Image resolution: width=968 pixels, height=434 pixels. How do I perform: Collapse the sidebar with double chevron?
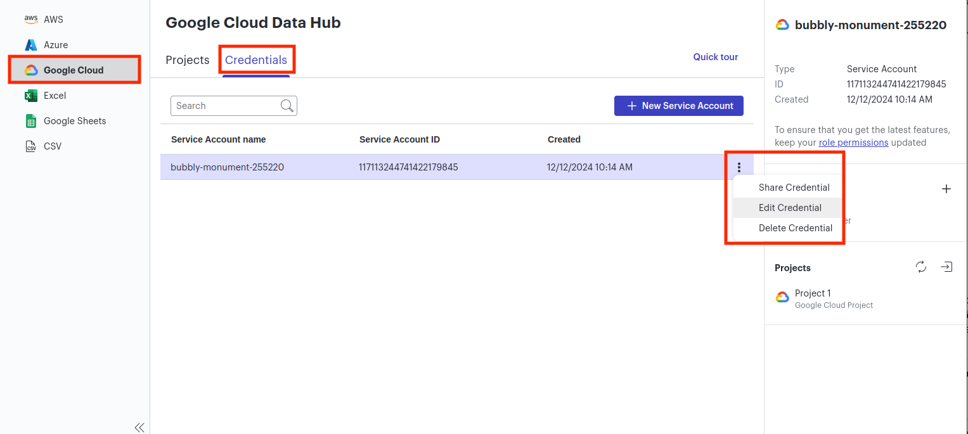pos(139,427)
